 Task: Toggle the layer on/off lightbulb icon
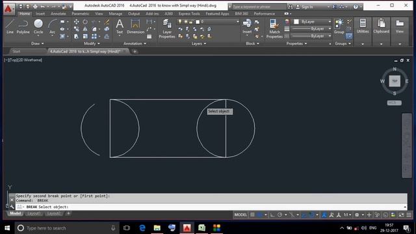[180, 21]
